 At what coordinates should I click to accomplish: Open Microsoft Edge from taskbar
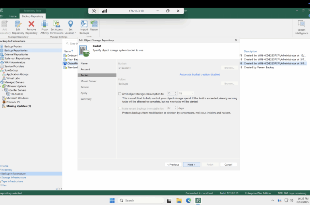pos(188,201)
